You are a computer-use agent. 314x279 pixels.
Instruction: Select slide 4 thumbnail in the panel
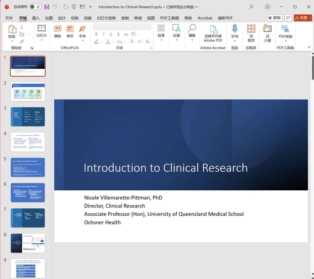click(28, 142)
